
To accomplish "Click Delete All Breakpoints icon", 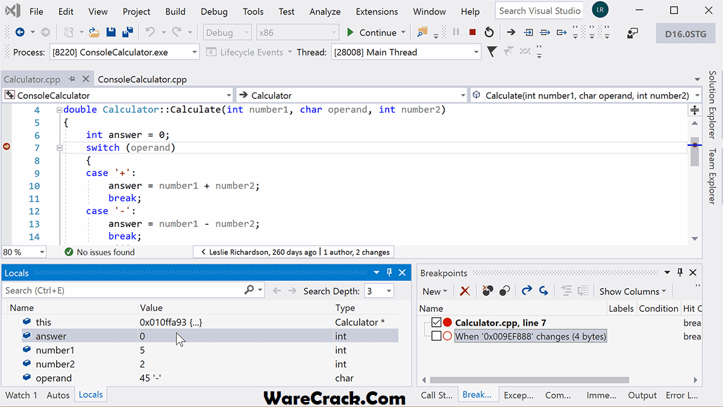I will coord(487,291).
